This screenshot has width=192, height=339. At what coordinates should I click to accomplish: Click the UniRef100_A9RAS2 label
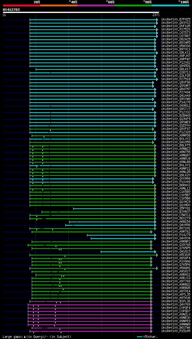[176, 275]
